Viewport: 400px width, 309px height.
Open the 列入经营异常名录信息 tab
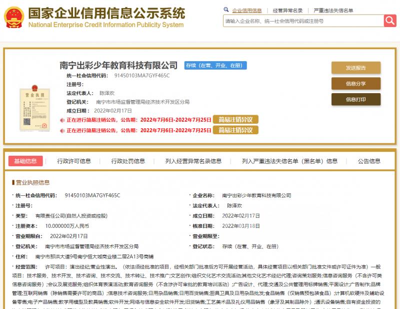click(x=193, y=161)
